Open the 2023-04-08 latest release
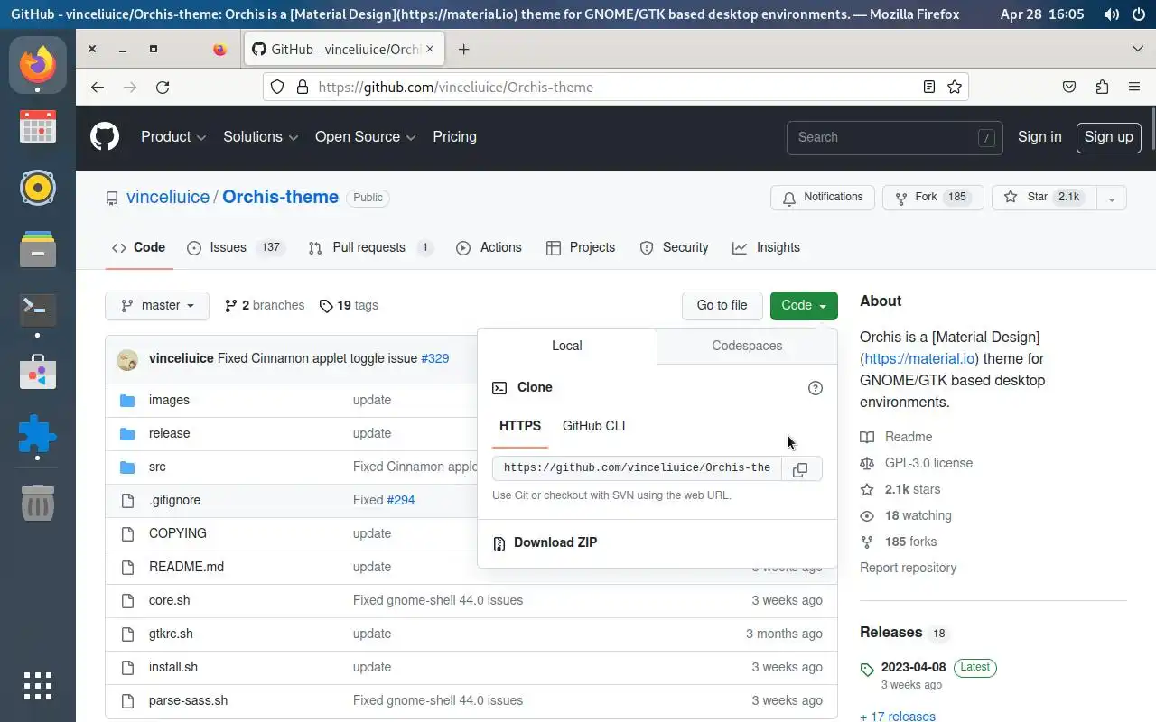 pos(913,668)
